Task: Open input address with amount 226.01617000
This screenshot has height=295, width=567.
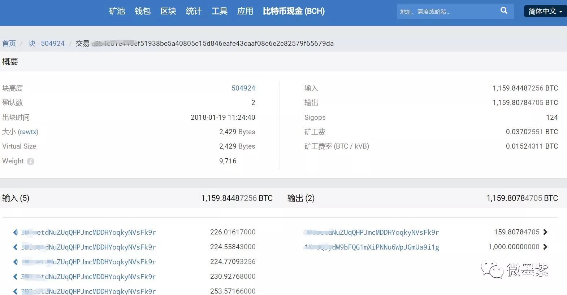Action: coord(88,232)
